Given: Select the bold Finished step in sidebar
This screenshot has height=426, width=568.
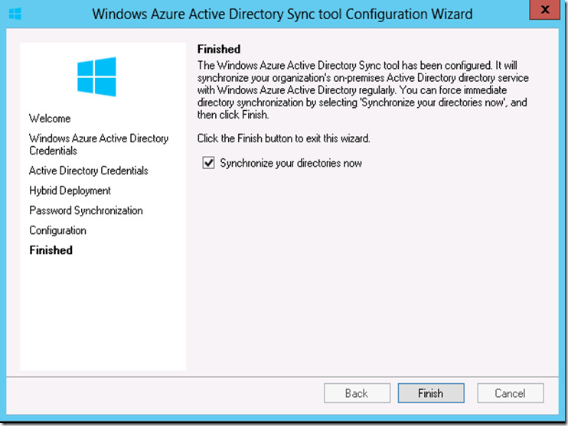Looking at the screenshot, I should point(51,250).
